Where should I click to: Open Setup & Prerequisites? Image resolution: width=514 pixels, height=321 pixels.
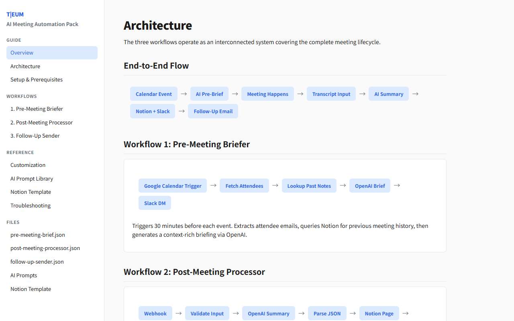36,79
